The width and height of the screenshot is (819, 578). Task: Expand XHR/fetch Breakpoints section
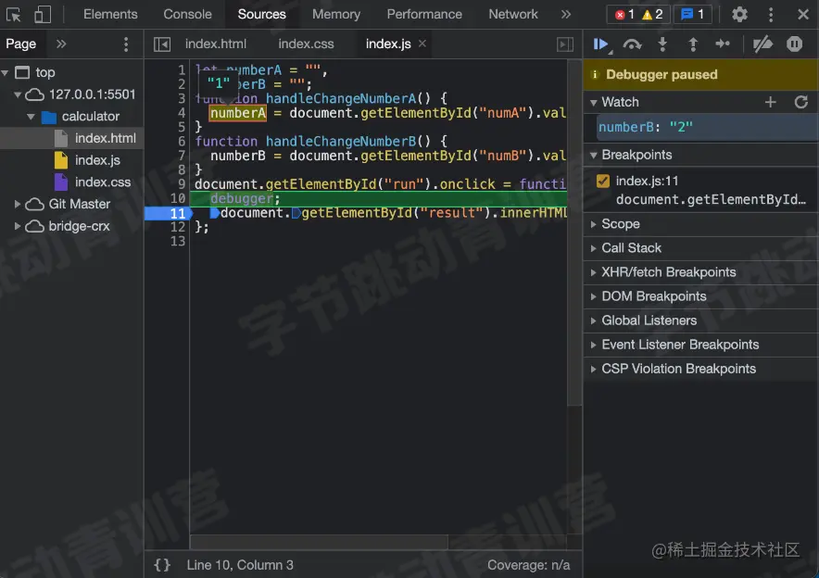coord(700,272)
